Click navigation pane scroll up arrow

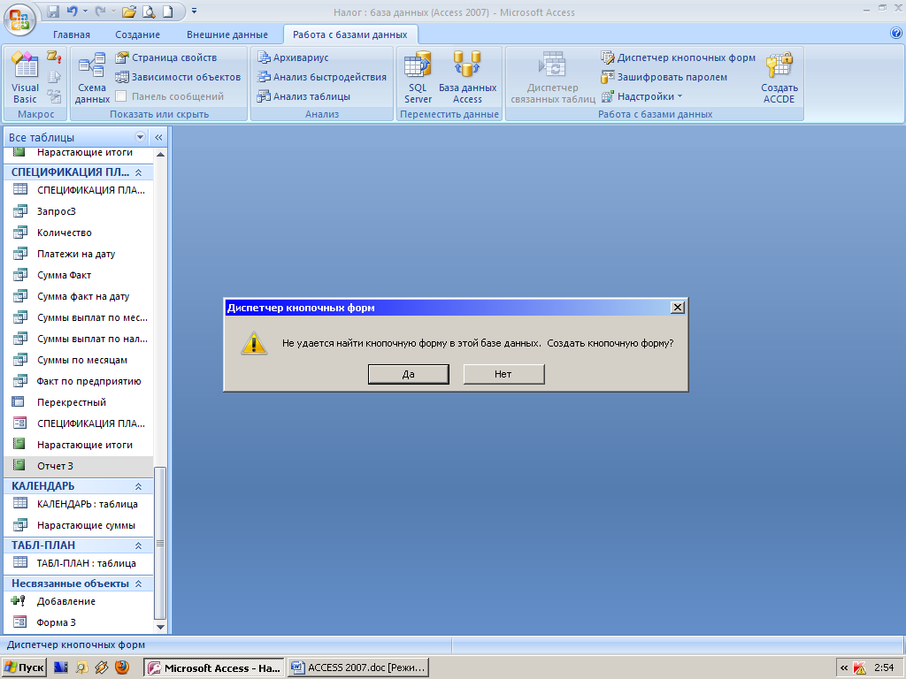point(161,155)
